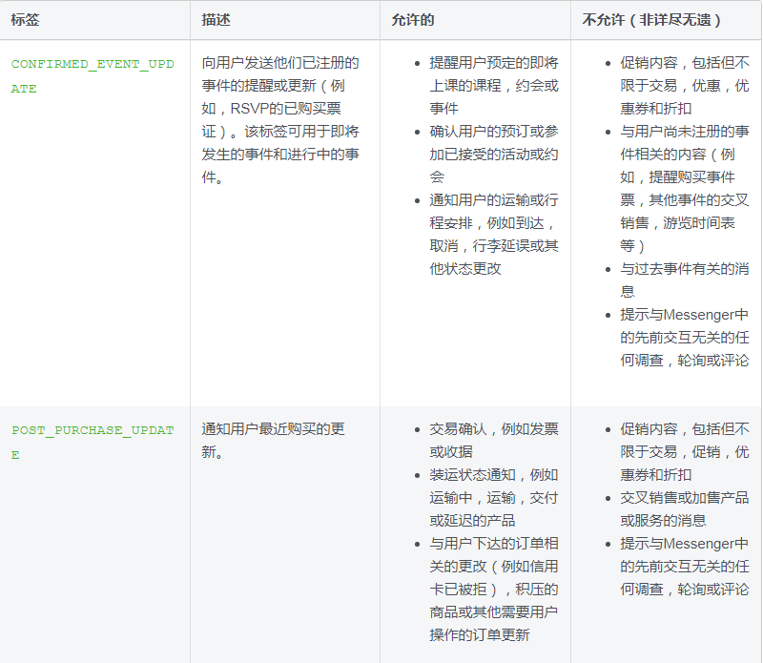Click the bullet 与用户下达的订单相关的更改

click(x=493, y=589)
